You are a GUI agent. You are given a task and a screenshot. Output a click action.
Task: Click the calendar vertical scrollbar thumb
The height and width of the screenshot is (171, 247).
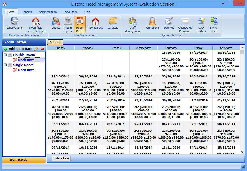coord(243,52)
